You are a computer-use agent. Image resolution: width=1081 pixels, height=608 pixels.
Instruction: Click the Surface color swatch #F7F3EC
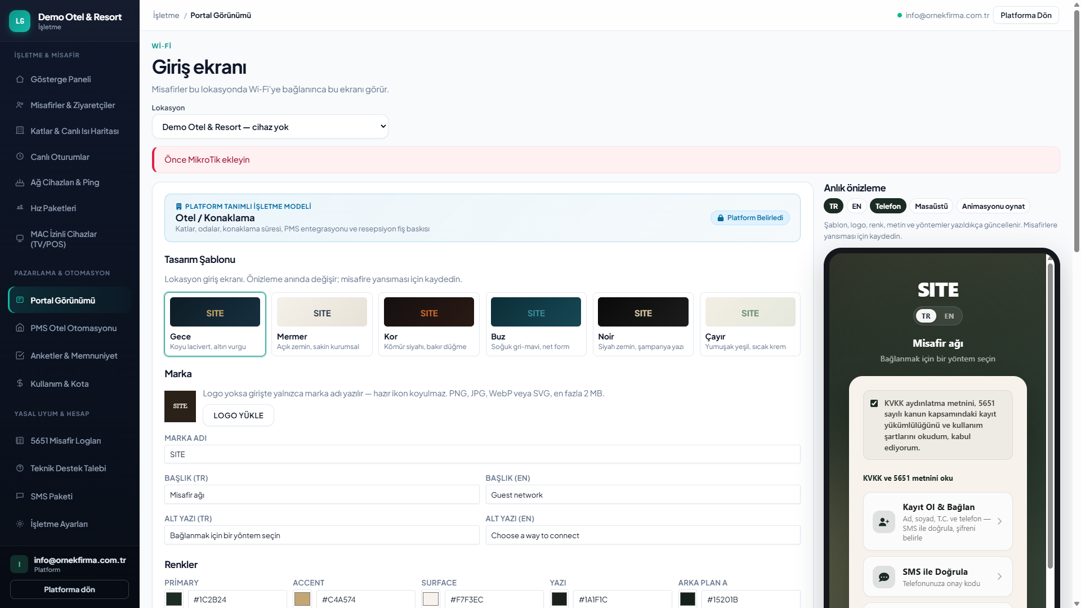click(431, 599)
